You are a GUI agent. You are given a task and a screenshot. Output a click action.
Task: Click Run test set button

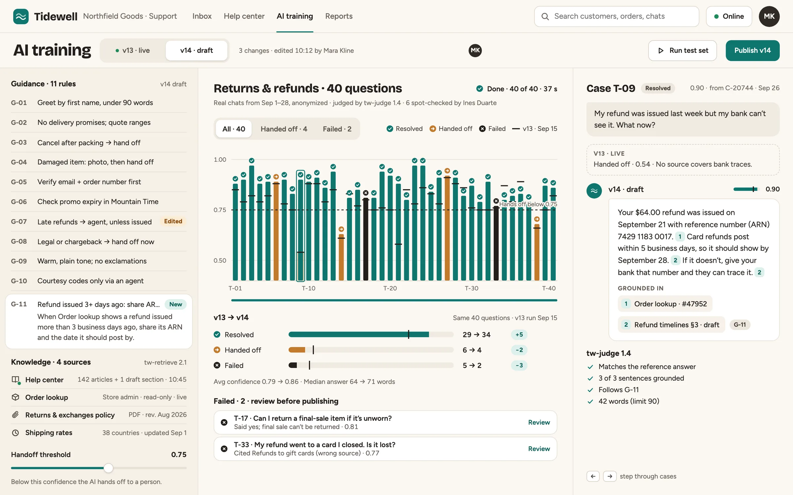[x=682, y=50]
